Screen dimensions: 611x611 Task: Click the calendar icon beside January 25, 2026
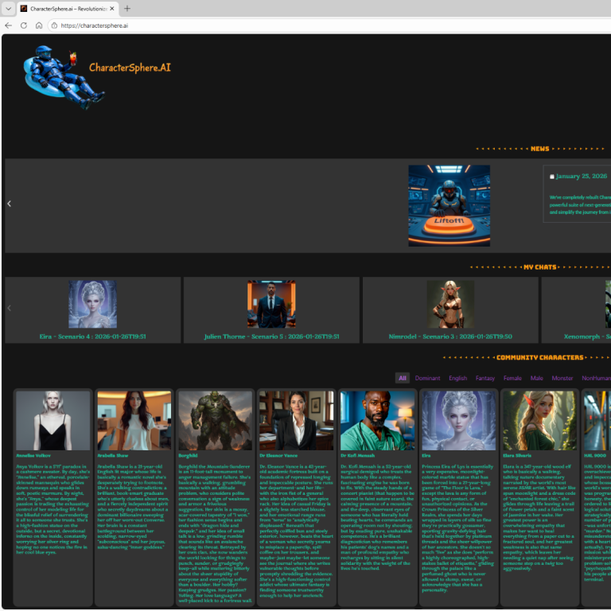tap(552, 177)
